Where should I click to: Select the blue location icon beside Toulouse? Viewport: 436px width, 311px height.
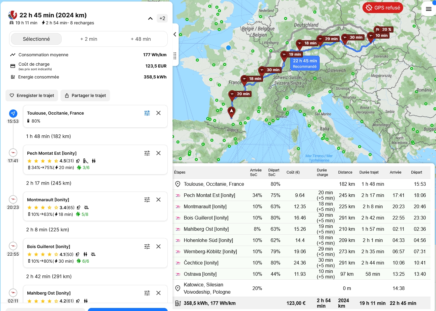point(13,113)
